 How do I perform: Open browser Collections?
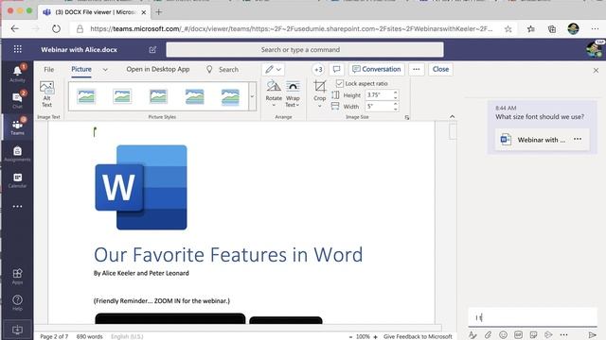pyautogui.click(x=552, y=29)
